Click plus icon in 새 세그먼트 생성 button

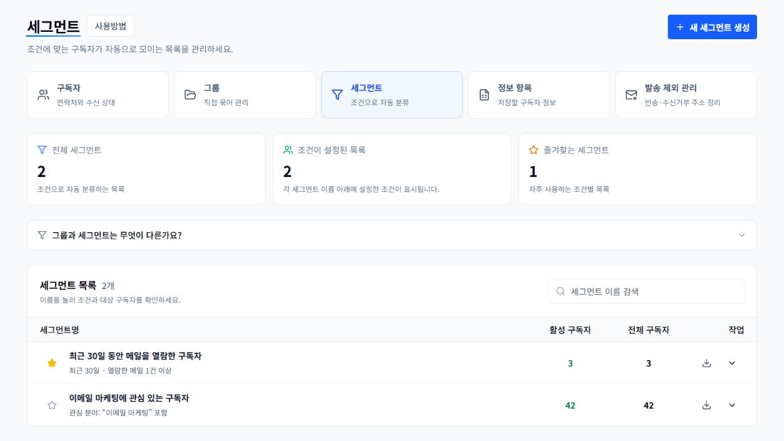(680, 27)
